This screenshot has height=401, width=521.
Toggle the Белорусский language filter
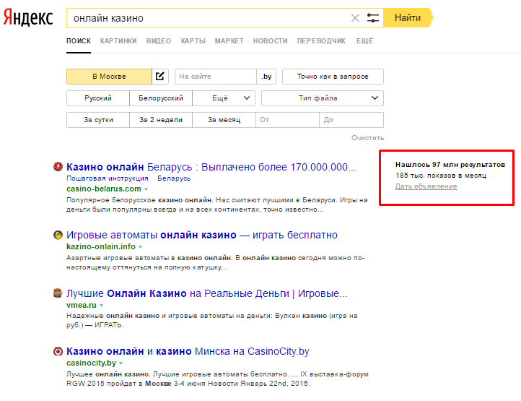pos(161,98)
